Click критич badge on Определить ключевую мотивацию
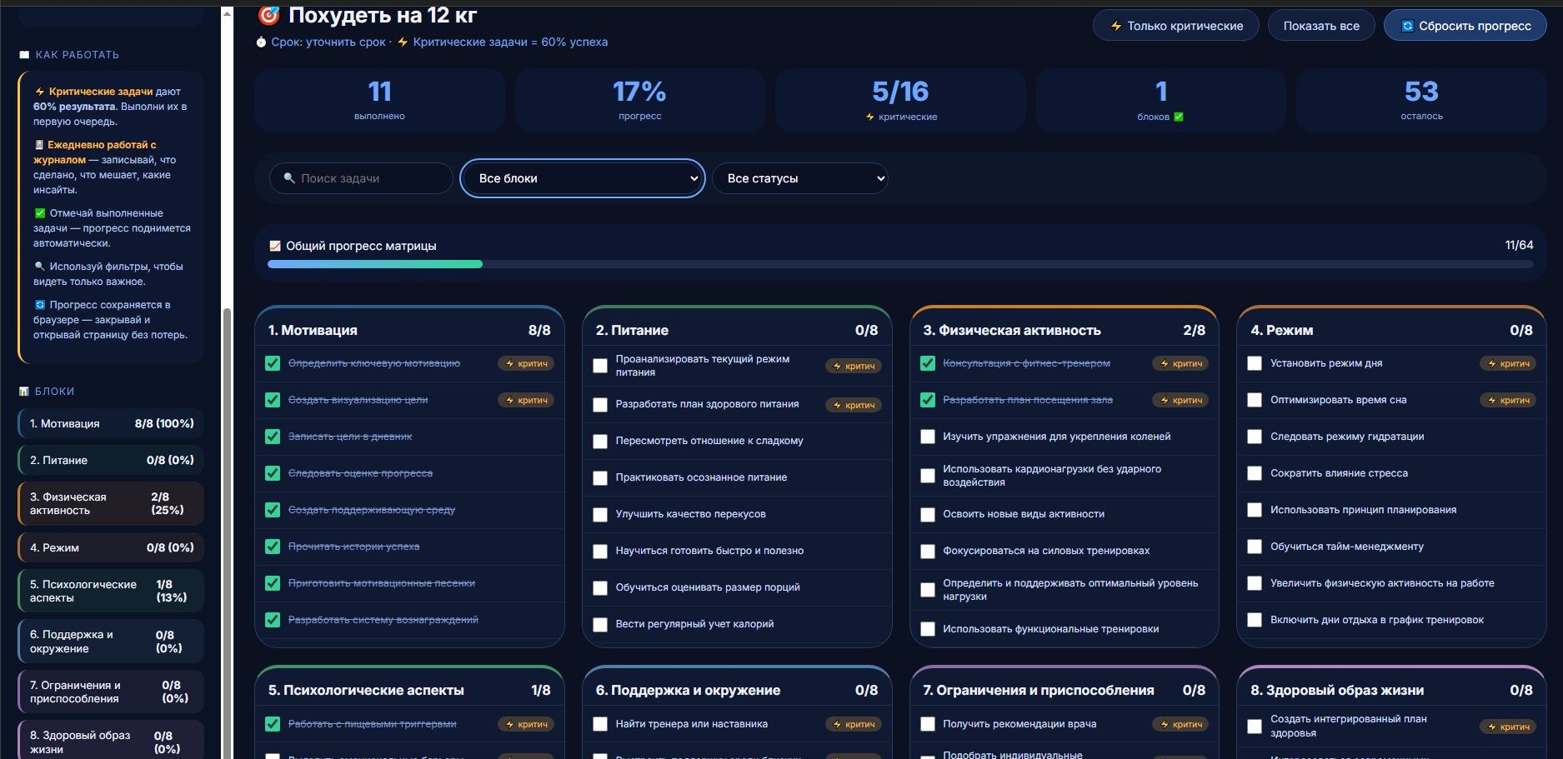Viewport: 1563px width, 759px height. (x=526, y=363)
